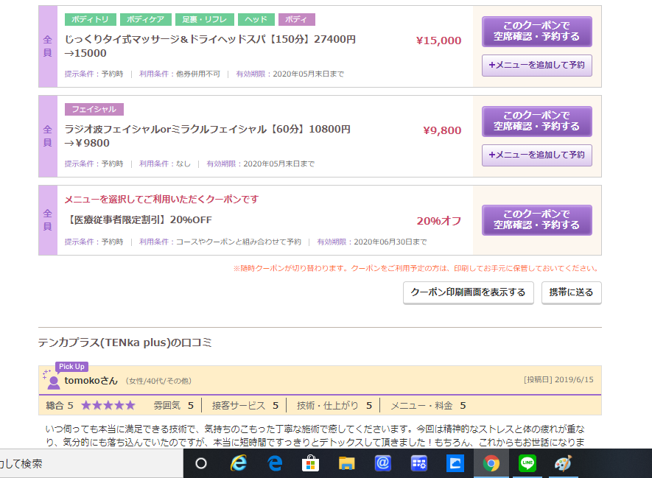Click the purple フェイシャル category tag
Image resolution: width=652 pixels, height=478 pixels.
(94, 109)
